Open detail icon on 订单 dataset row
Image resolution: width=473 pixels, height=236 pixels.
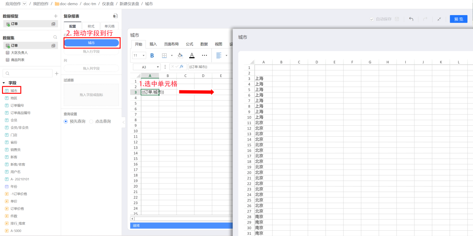53,46
